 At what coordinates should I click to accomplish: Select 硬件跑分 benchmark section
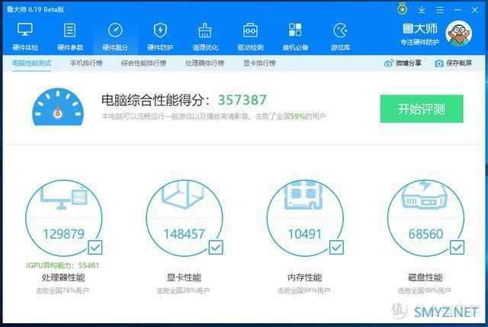[115, 37]
